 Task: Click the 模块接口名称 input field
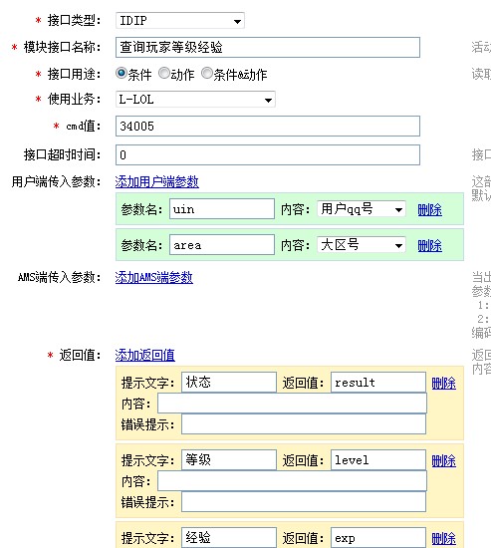[x=268, y=47]
